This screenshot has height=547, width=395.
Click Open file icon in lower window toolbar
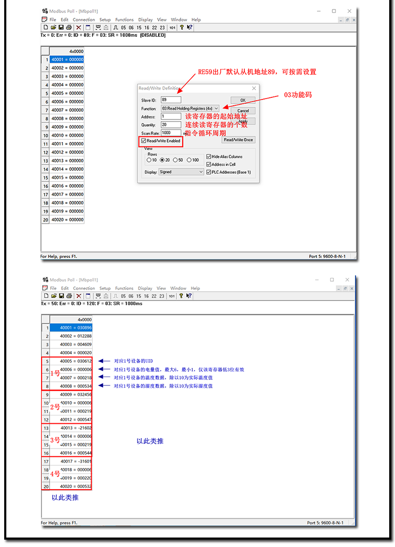tap(54, 295)
